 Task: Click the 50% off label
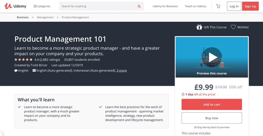click(x=235, y=87)
